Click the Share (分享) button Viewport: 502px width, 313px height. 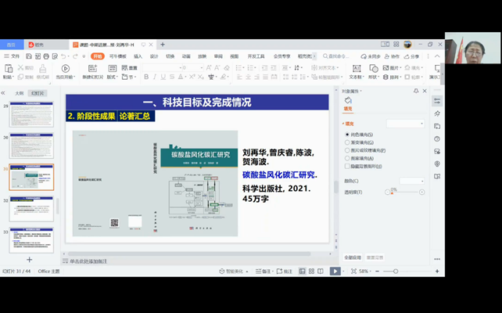click(412, 56)
